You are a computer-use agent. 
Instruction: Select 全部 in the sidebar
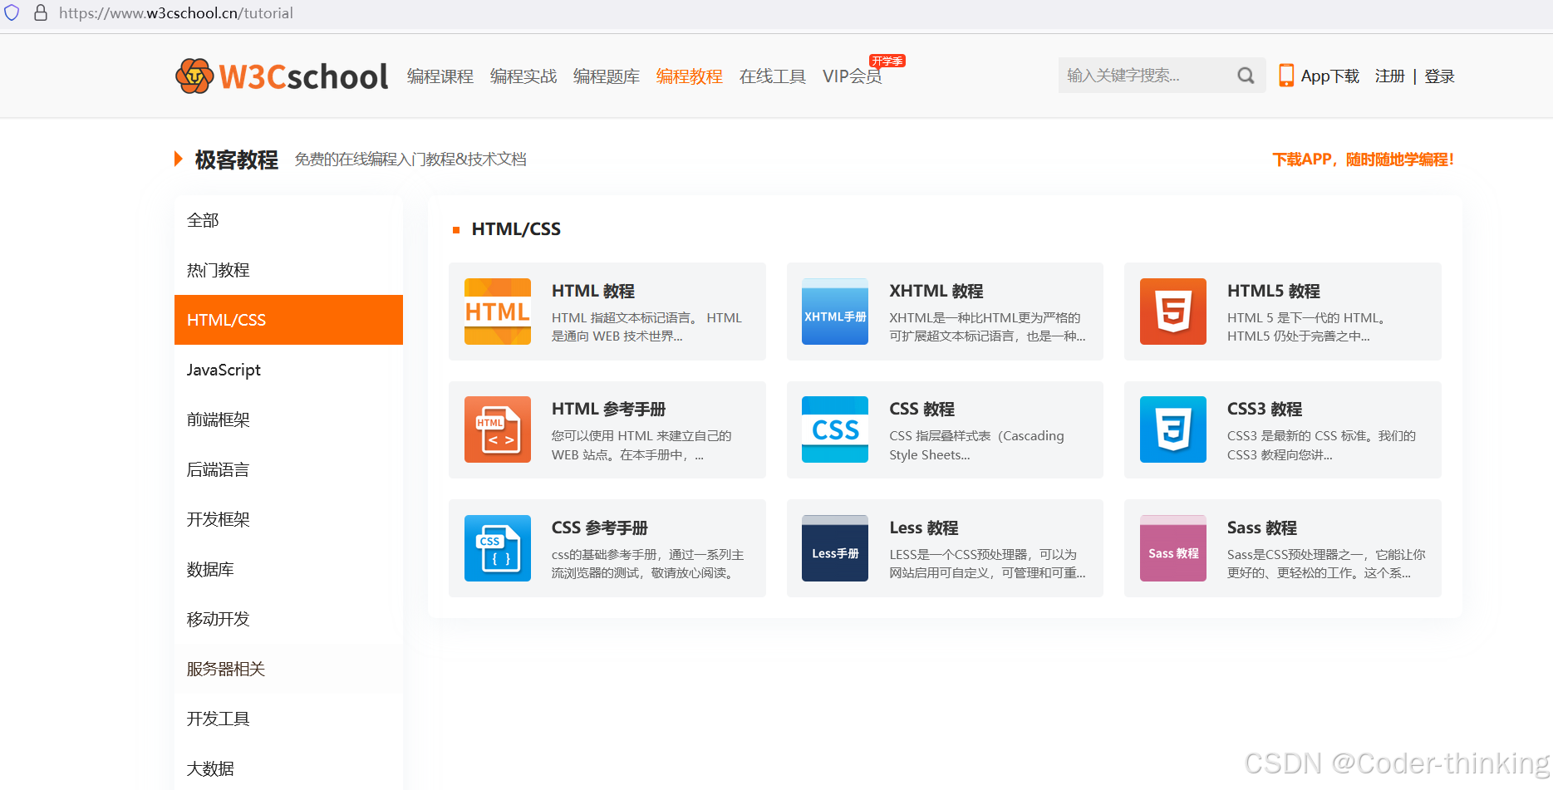point(288,220)
